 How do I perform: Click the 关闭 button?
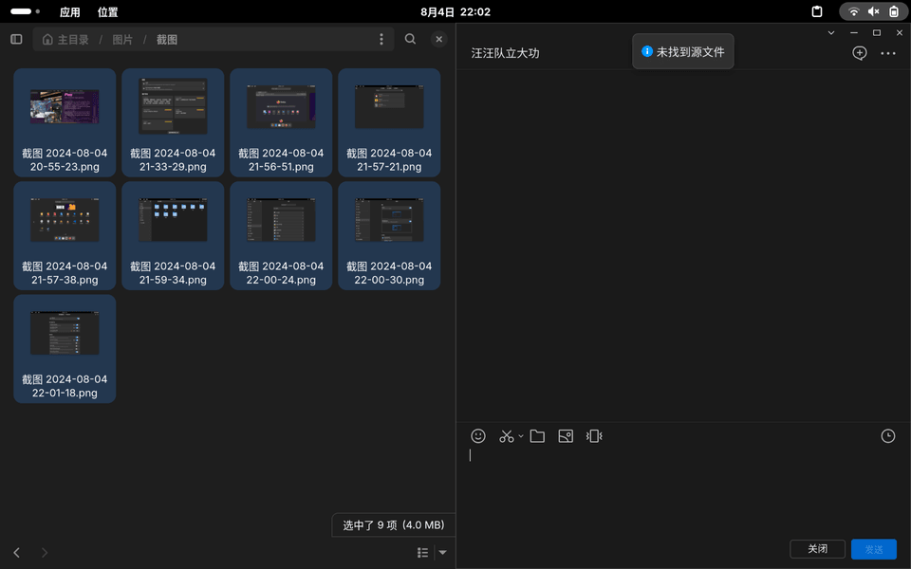point(817,549)
